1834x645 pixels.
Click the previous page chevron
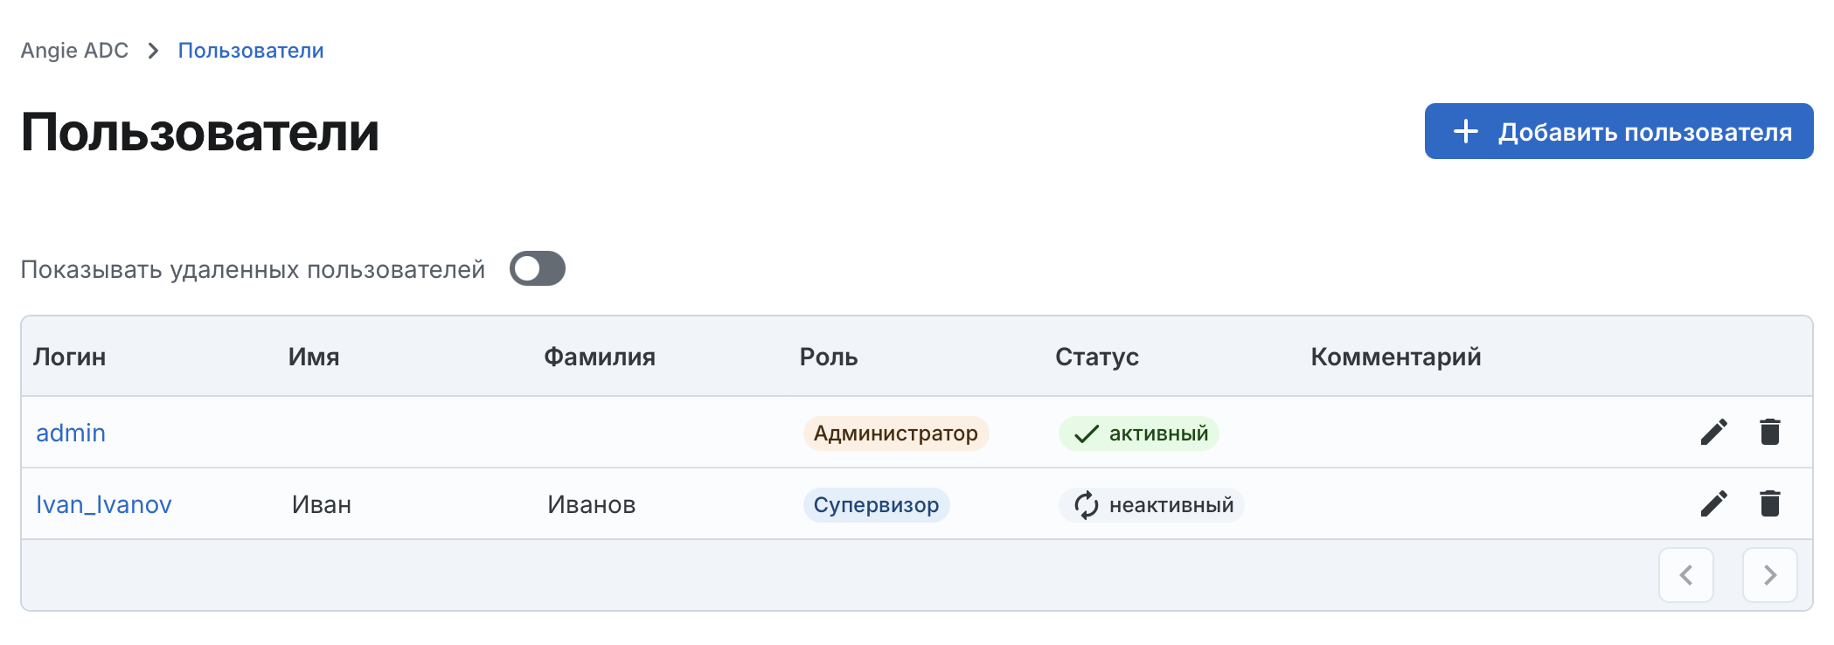point(1686,574)
